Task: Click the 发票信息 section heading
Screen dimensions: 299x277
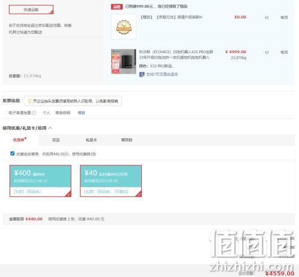Action: [11, 101]
